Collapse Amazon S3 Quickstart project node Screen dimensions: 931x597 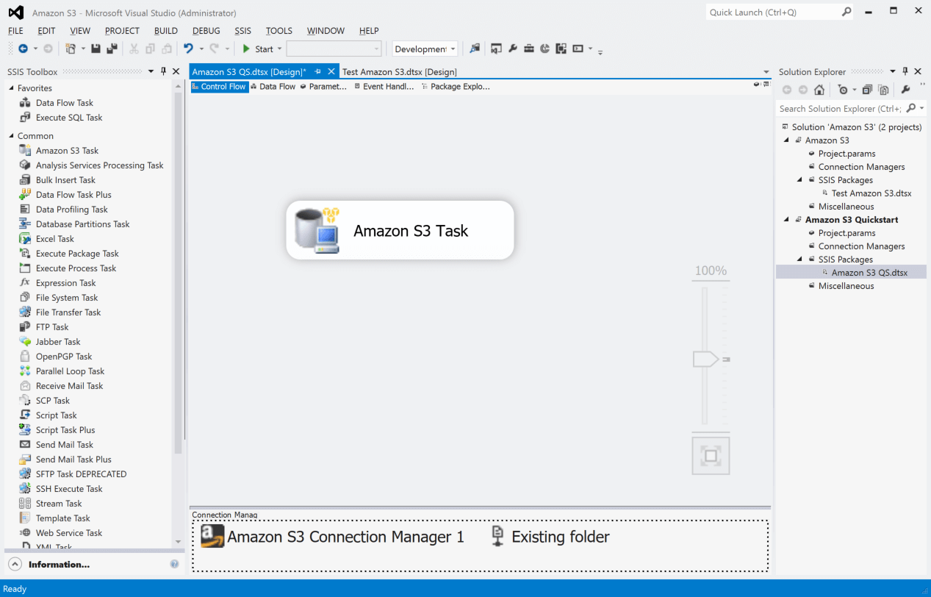pyautogui.click(x=787, y=220)
